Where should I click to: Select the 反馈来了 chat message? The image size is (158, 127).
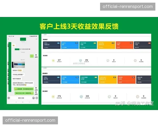pyautogui.click(x=17, y=70)
